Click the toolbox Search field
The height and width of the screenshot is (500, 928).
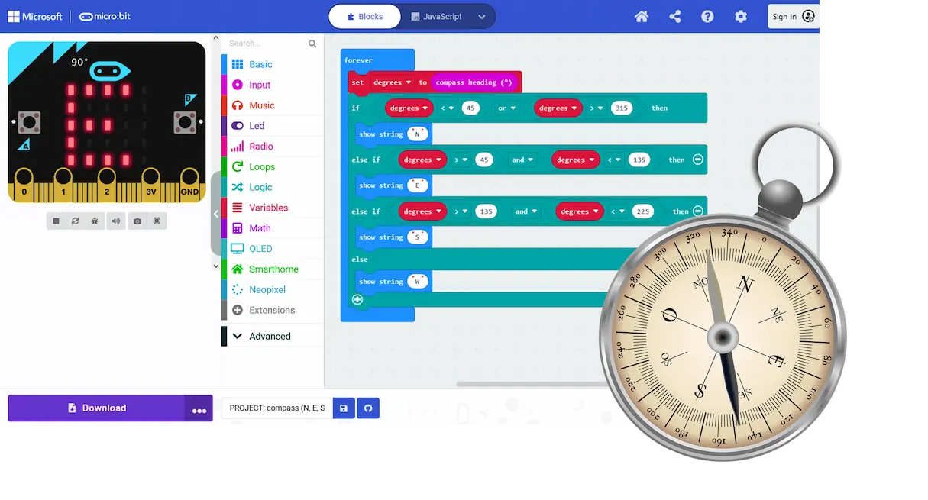pyautogui.click(x=266, y=44)
